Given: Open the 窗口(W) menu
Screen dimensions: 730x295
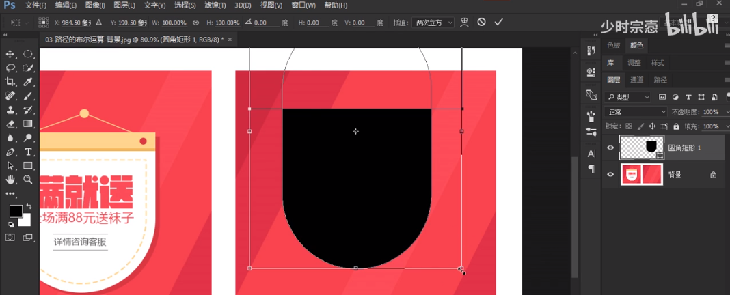Looking at the screenshot, I should 303,5.
